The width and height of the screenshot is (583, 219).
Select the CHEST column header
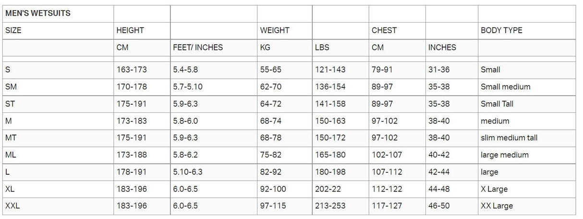click(x=384, y=30)
